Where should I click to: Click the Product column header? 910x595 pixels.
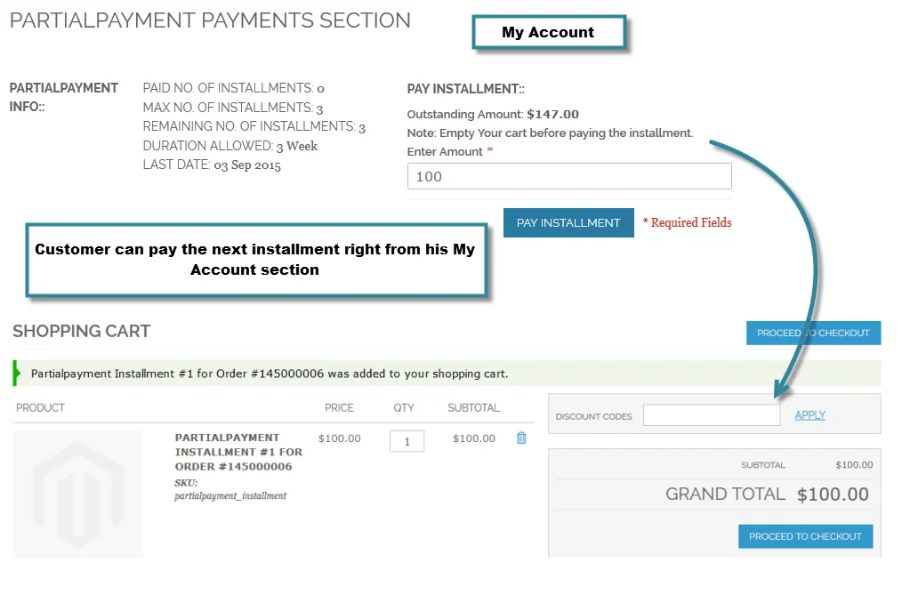tap(40, 407)
